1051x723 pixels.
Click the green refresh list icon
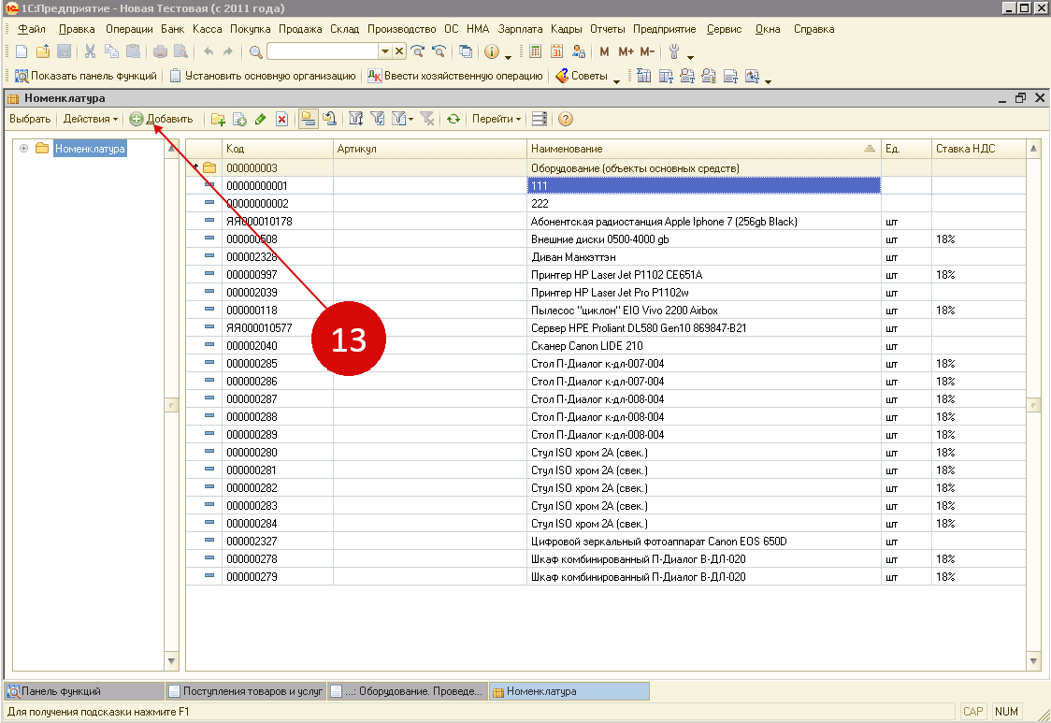pos(454,119)
